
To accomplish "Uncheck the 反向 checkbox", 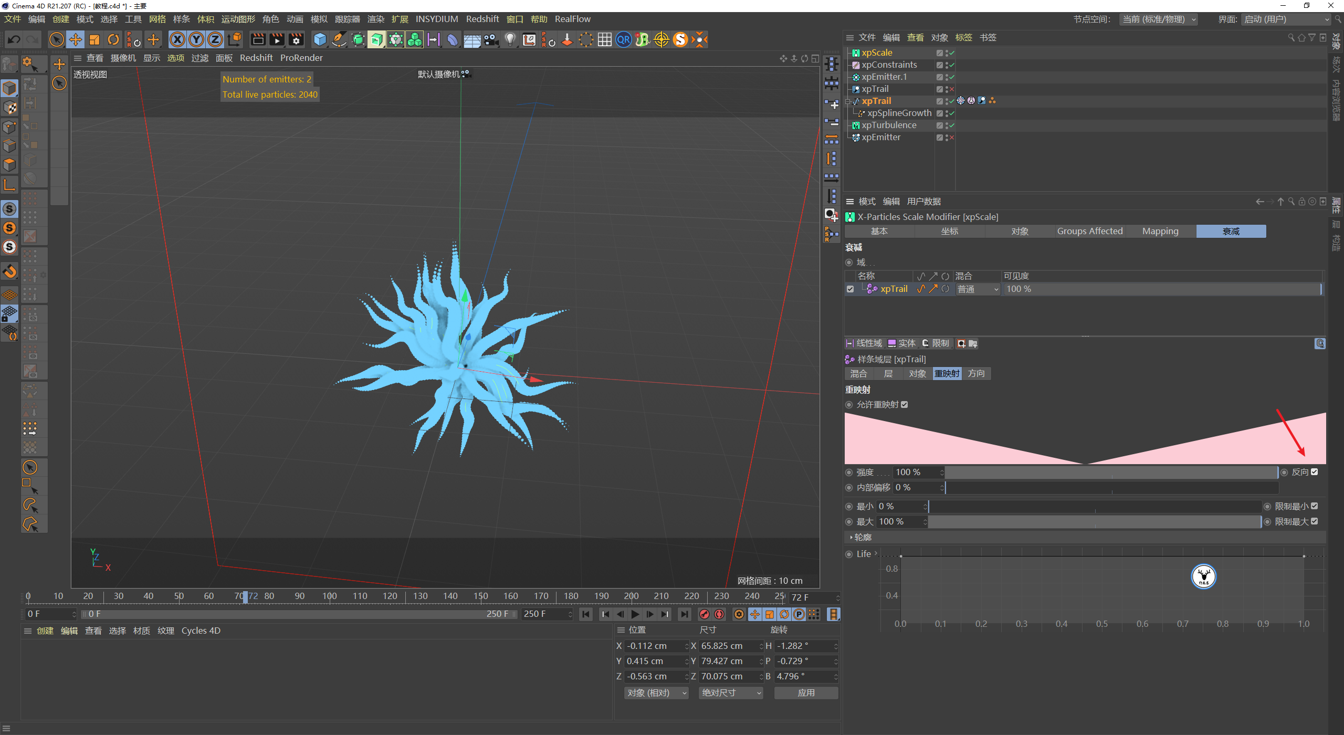I will [x=1314, y=472].
